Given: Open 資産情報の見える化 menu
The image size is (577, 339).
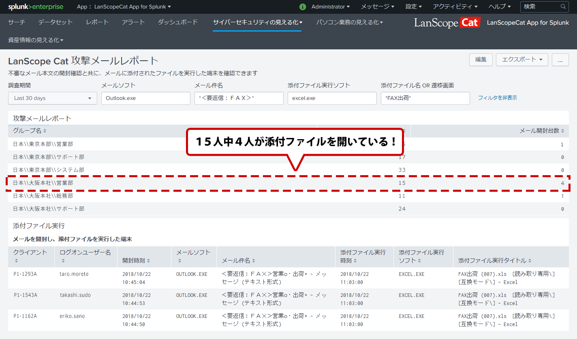Looking at the screenshot, I should tap(36, 40).
